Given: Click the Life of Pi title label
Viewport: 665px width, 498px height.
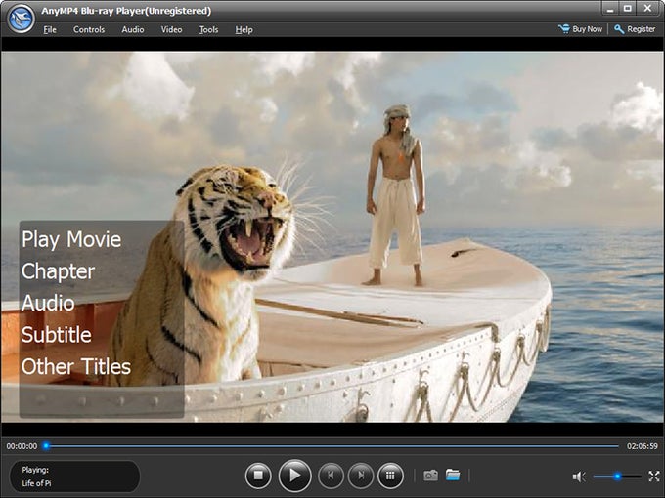Looking at the screenshot, I should pyautogui.click(x=36, y=483).
